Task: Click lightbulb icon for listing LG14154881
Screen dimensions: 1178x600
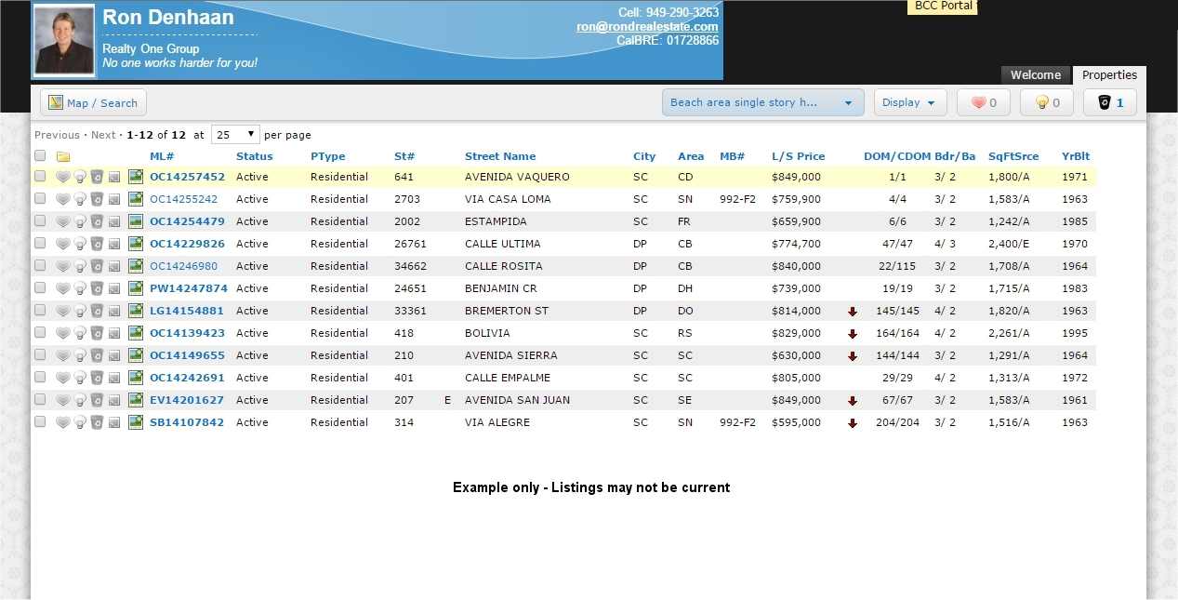Action: (80, 311)
